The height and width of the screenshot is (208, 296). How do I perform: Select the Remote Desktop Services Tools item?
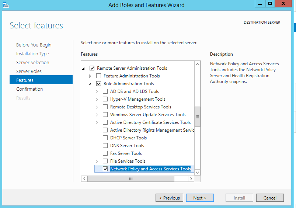tap(140, 107)
